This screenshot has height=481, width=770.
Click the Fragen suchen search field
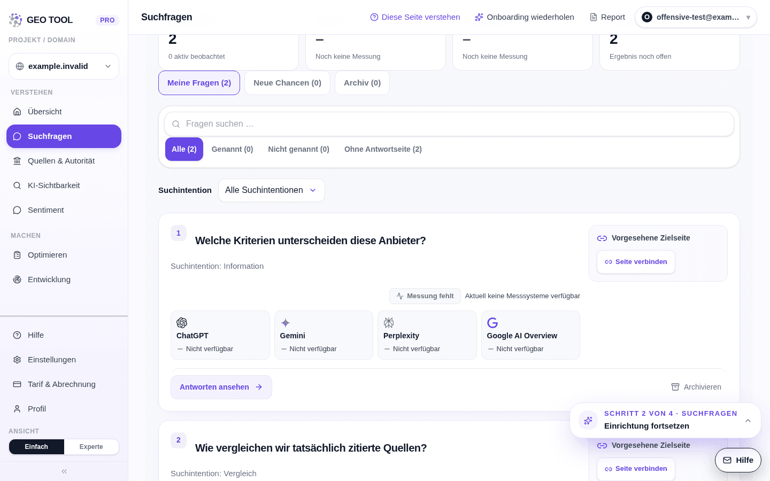[x=449, y=124]
